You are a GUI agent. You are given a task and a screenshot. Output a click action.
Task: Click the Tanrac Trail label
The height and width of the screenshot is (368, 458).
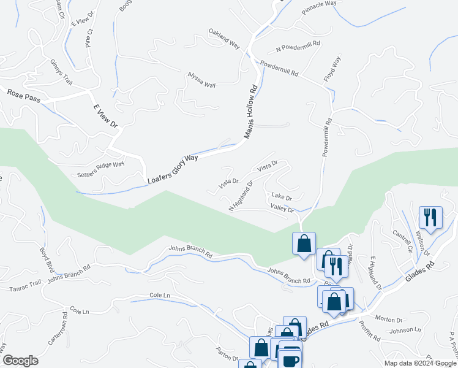click(25, 286)
